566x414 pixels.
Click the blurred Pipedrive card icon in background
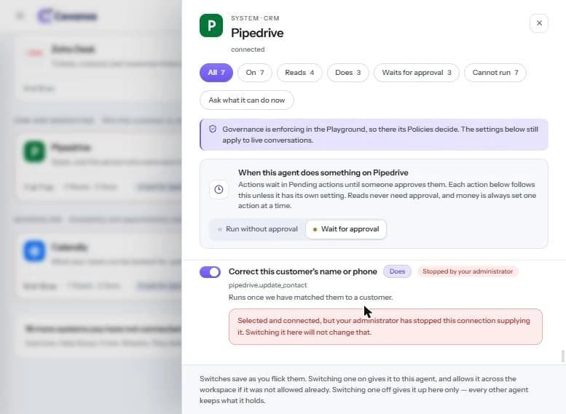[x=34, y=151]
